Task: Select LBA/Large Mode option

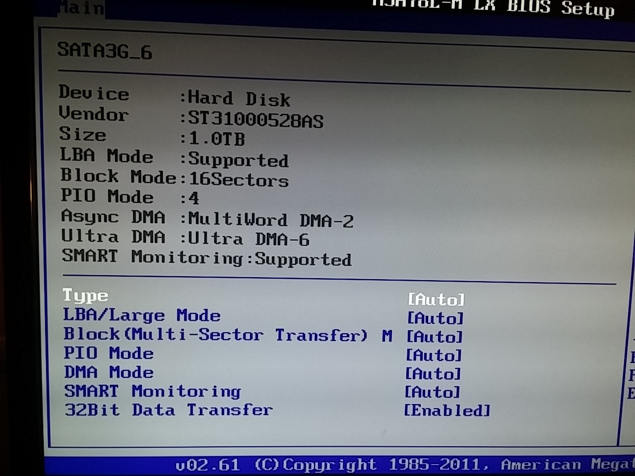Action: coord(141,315)
